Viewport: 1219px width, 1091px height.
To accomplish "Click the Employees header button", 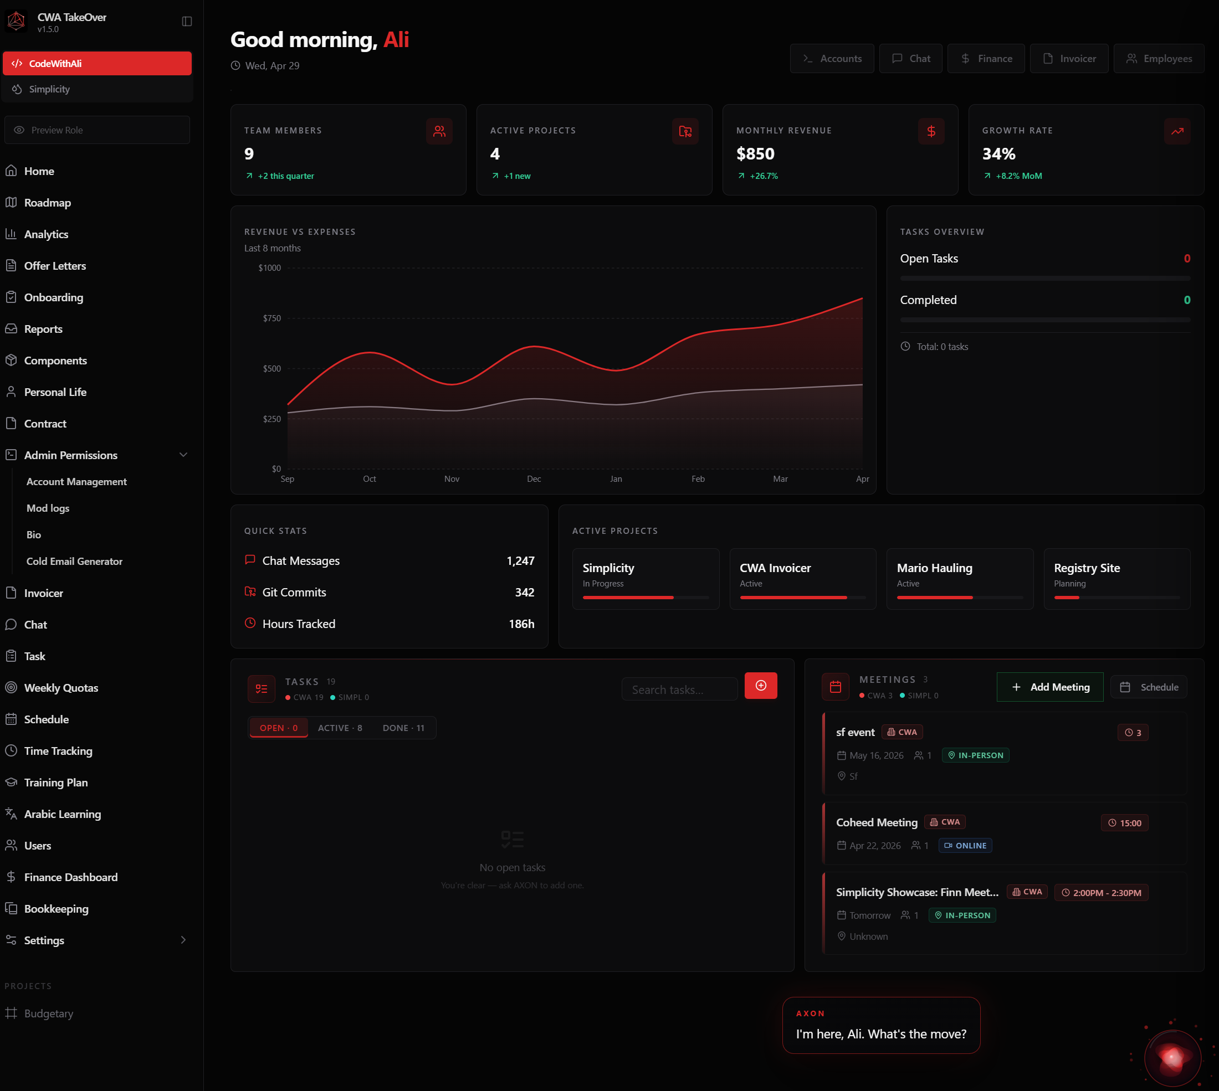I will coord(1159,59).
